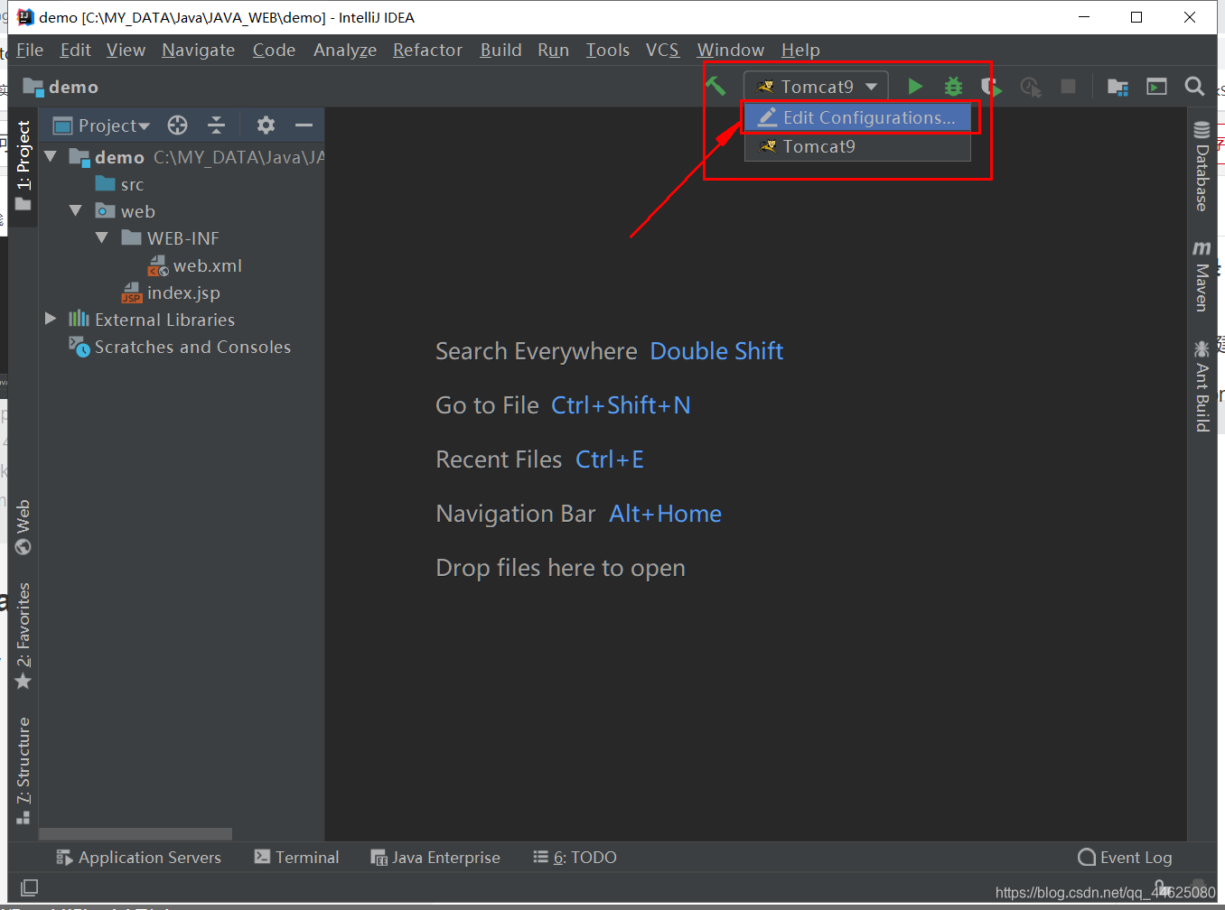
Task: Hide the Project panel with minus icon
Action: click(304, 125)
